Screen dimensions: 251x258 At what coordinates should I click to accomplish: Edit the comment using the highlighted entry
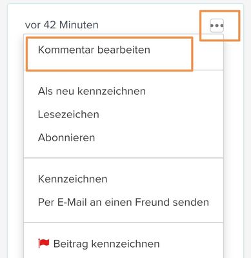click(94, 50)
